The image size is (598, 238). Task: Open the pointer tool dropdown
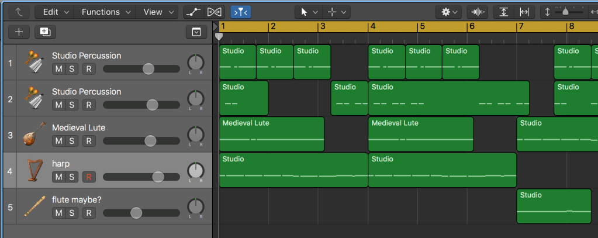coord(309,12)
